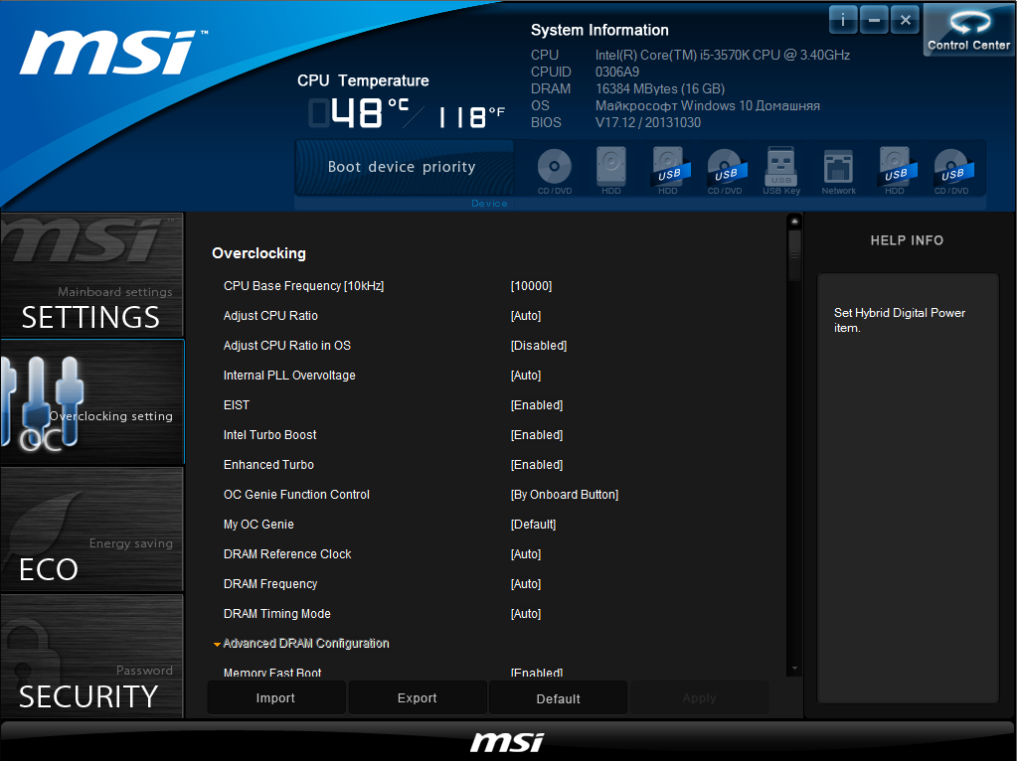The height and width of the screenshot is (761, 1020).
Task: Select the Memory Fast Boot label
Action: coord(272,673)
